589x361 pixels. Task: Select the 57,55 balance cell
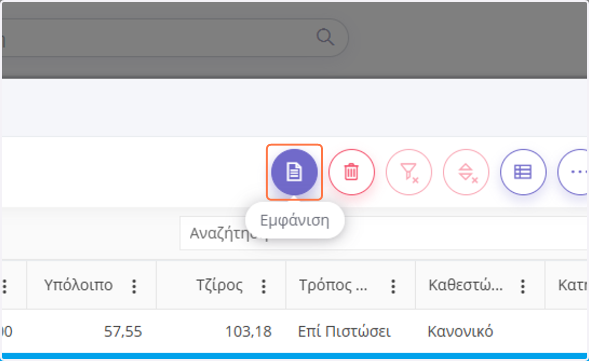[92, 332]
